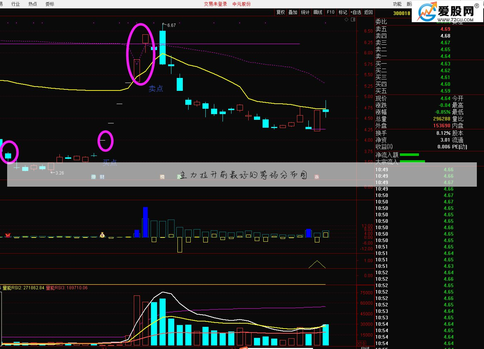Click the 6.67 high price label
Screen dimensions: 484x349
(171, 25)
